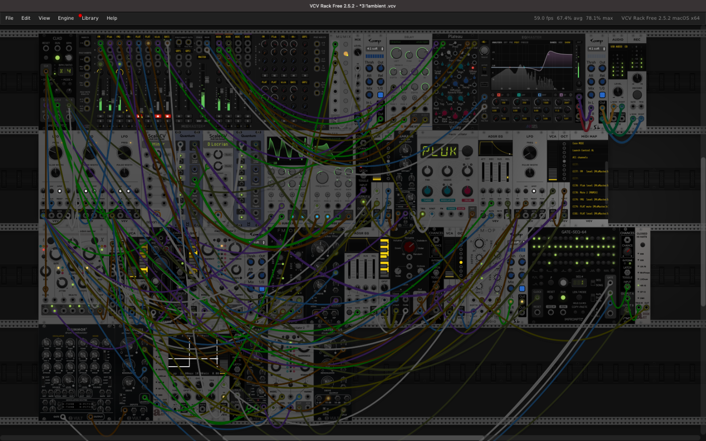The height and width of the screenshot is (441, 706).
Task: Open the Help menu
Action: point(112,18)
